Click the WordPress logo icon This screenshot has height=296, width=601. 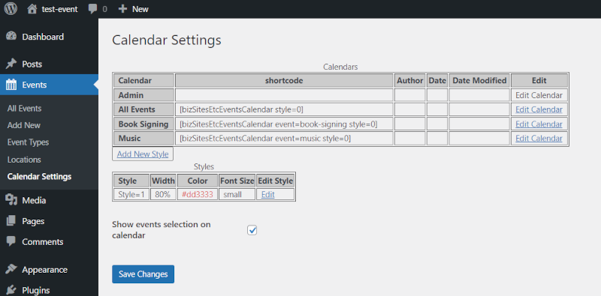click(x=11, y=9)
